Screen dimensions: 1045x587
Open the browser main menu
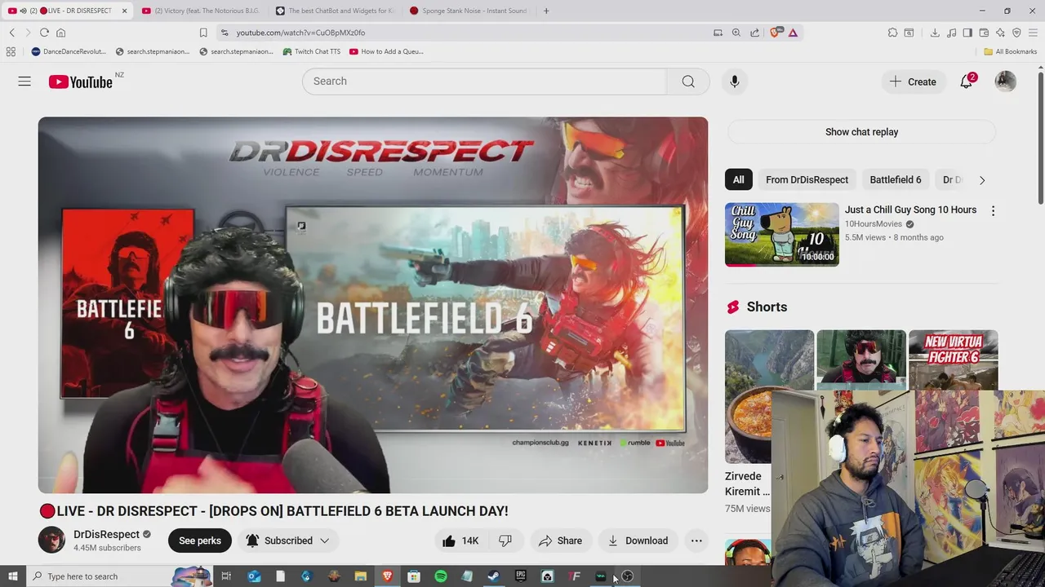pyautogui.click(x=1033, y=33)
